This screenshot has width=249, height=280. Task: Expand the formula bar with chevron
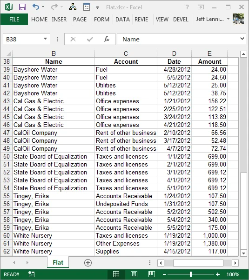coord(242,39)
